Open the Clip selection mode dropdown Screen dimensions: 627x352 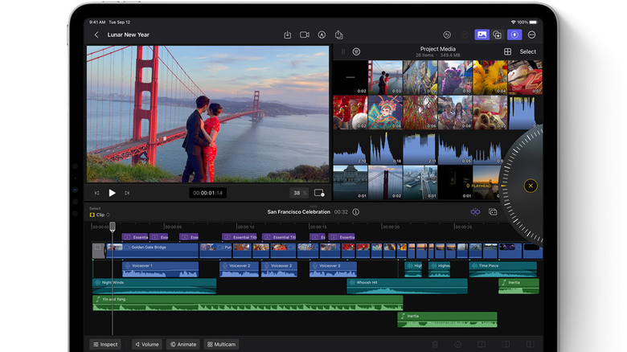[x=100, y=215]
